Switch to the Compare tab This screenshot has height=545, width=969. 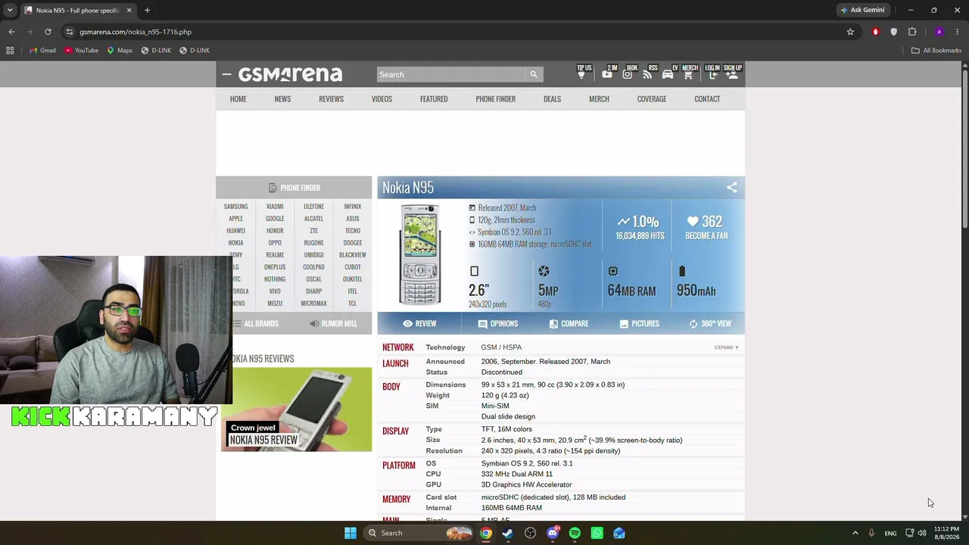(569, 324)
